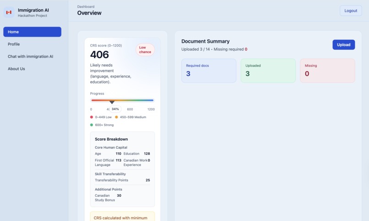Screen dimensions: 369x221
Task: Click the Core Human Capital label
Action: [x=111, y=147]
